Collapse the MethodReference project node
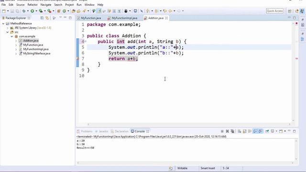 pyautogui.click(x=3, y=23)
